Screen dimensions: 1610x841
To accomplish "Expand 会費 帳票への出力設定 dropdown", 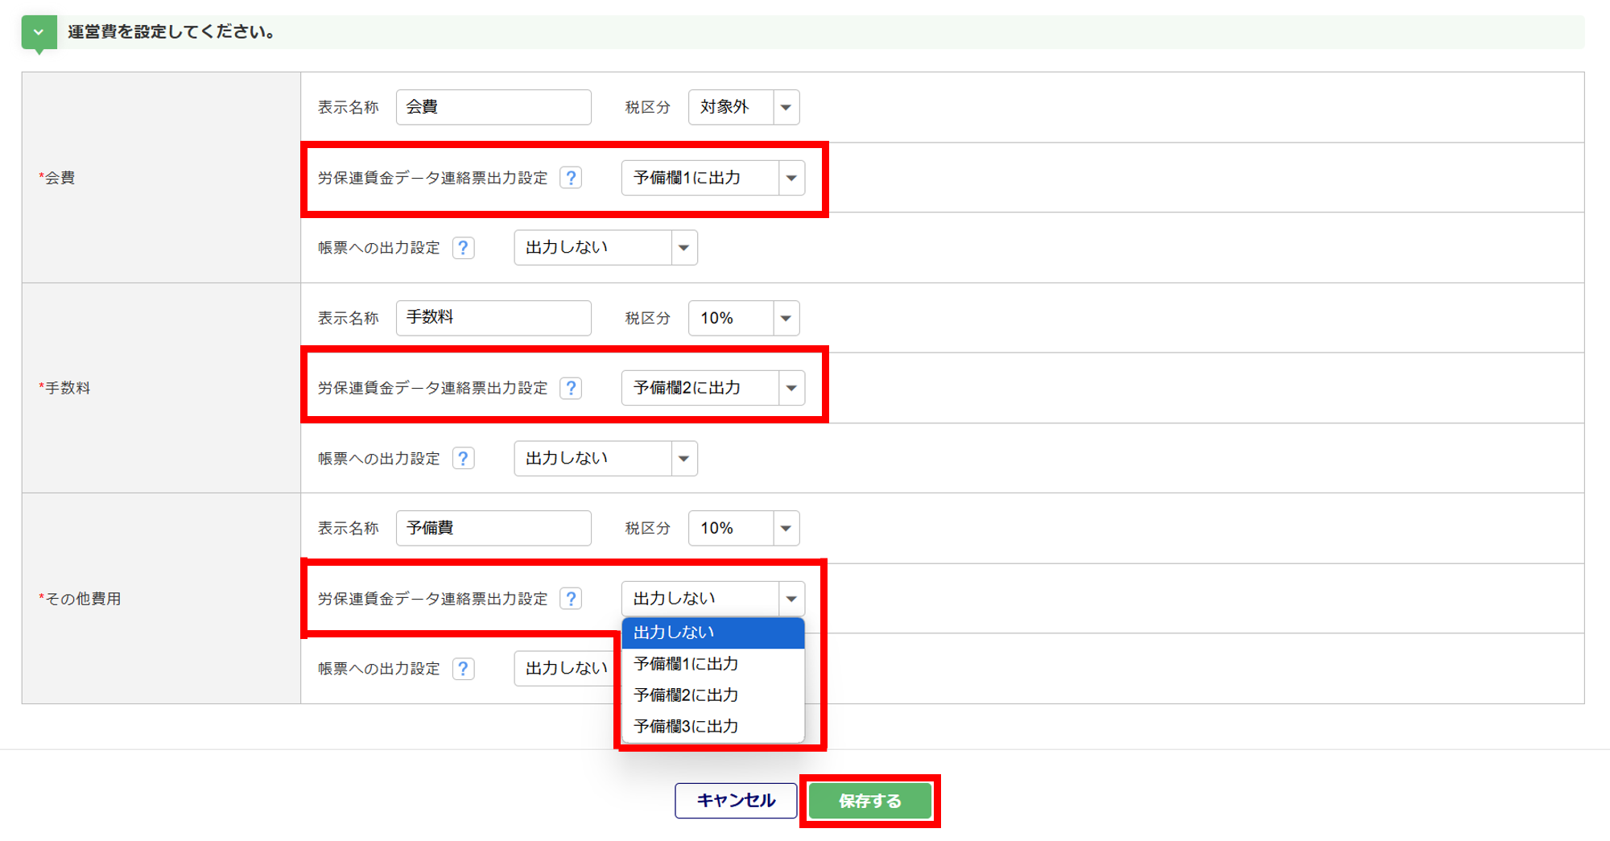I will [605, 248].
